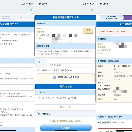Image resolution: width=132 pixels, height=132 pixels.
Task: Tap the location arrow beside the middle screen's 14:27
Action: pos(46,4)
